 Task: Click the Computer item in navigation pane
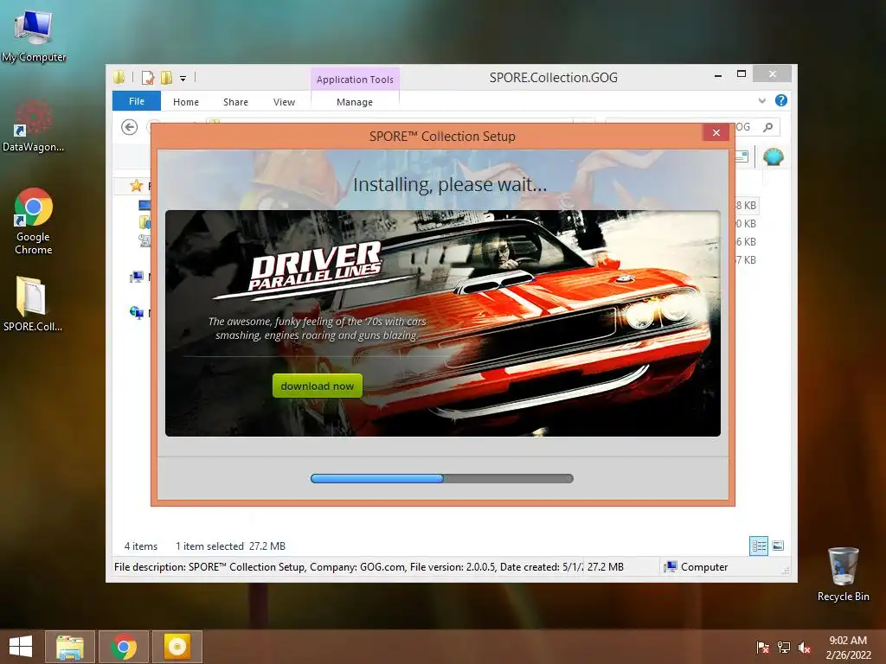(x=137, y=277)
